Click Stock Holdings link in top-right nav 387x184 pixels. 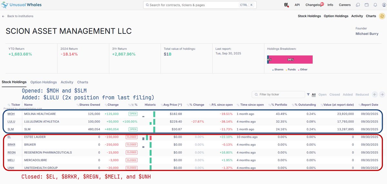(x=309, y=16)
